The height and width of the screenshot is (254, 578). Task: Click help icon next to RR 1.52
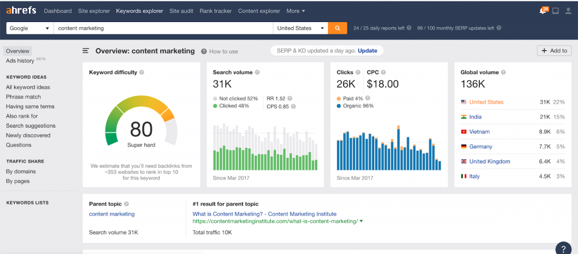pos(290,98)
